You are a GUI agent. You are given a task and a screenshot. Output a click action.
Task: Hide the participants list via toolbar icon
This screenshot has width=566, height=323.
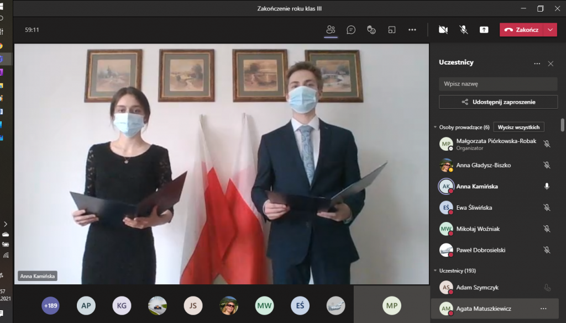click(331, 30)
